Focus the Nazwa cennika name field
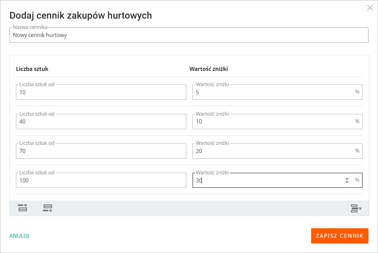378x253 pixels. pyautogui.click(x=189, y=35)
